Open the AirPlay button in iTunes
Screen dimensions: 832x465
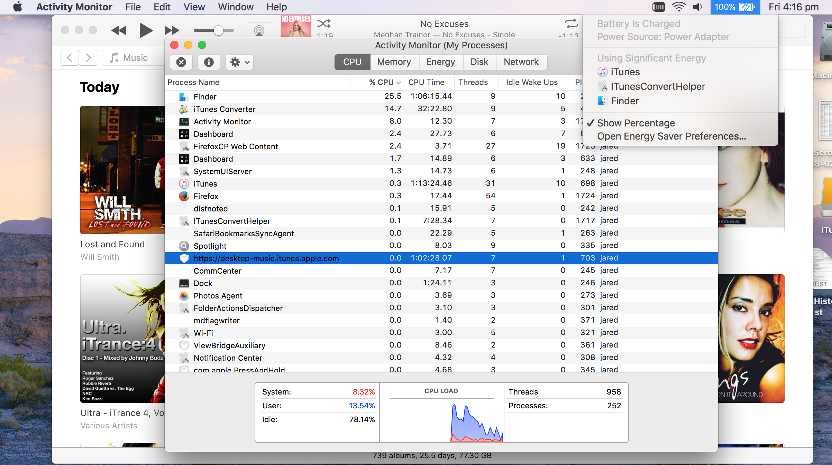pos(259,30)
